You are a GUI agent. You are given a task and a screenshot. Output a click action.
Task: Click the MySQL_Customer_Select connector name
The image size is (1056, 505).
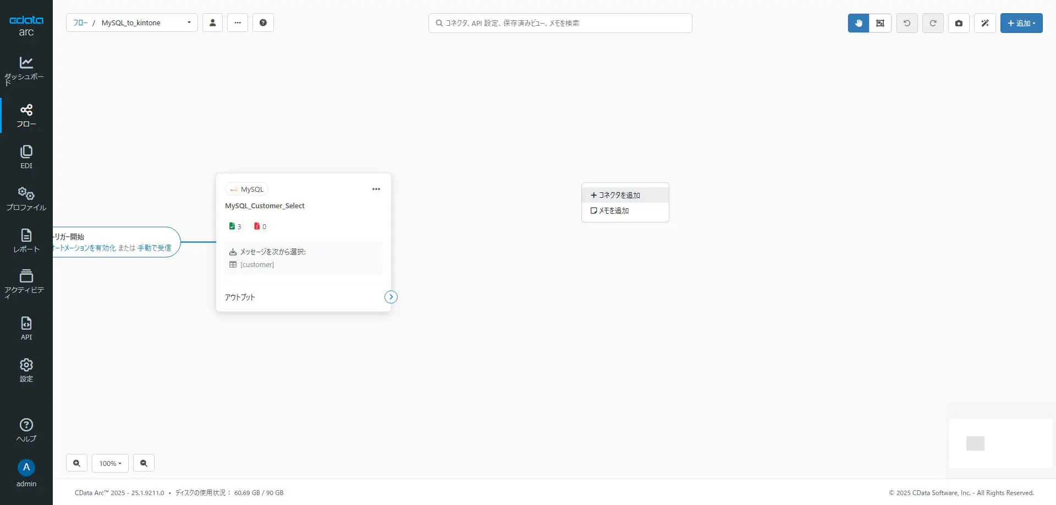265,206
